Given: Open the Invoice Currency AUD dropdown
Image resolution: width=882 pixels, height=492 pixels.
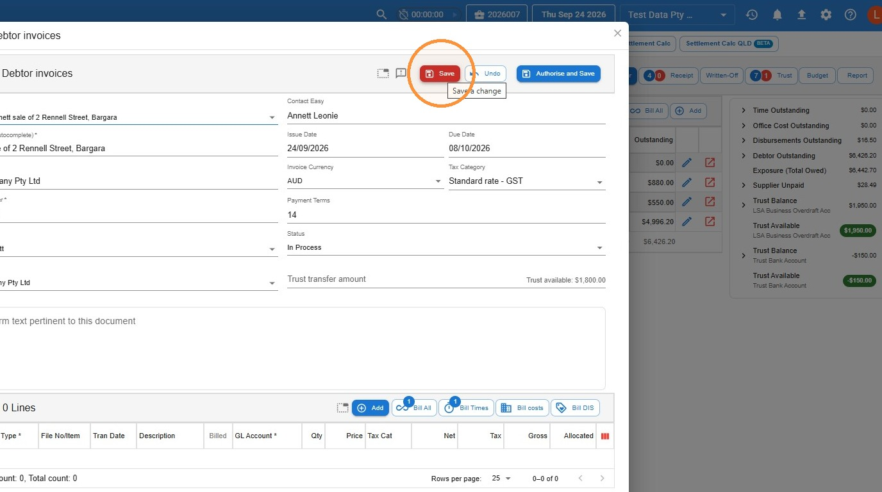Looking at the screenshot, I should 365,181.
